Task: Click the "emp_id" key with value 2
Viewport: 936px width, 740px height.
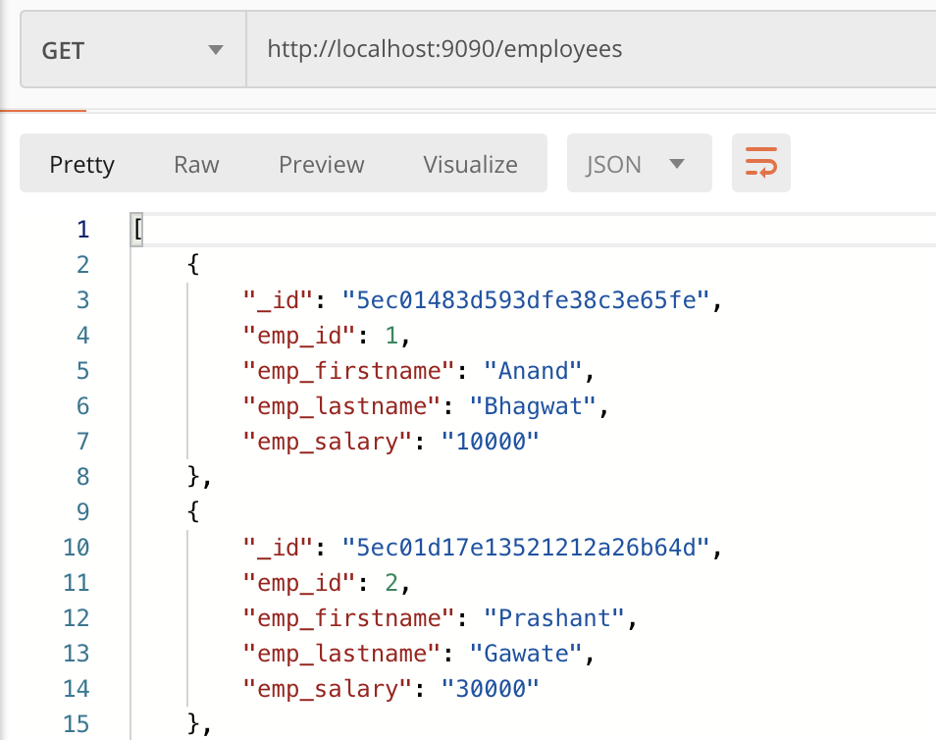Action: pyautogui.click(x=298, y=583)
